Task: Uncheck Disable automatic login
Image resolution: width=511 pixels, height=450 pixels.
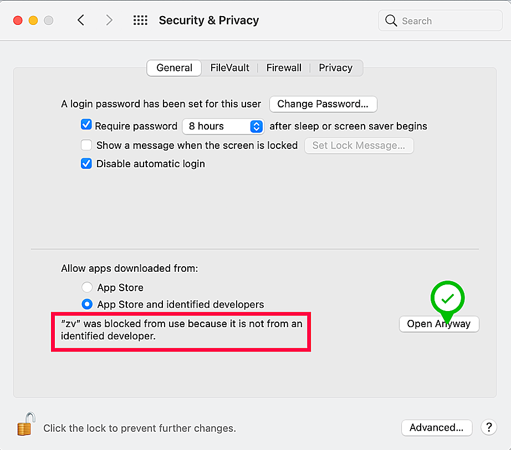Action: (x=86, y=163)
